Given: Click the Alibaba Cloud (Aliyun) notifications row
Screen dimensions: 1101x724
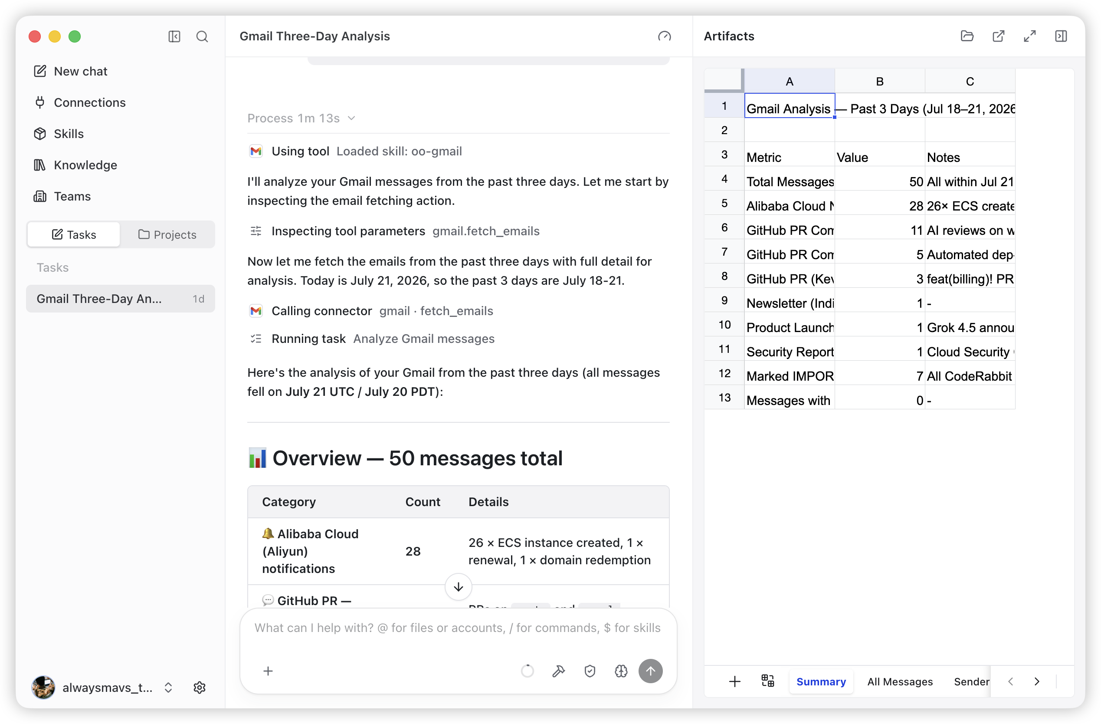Looking at the screenshot, I should 459,551.
